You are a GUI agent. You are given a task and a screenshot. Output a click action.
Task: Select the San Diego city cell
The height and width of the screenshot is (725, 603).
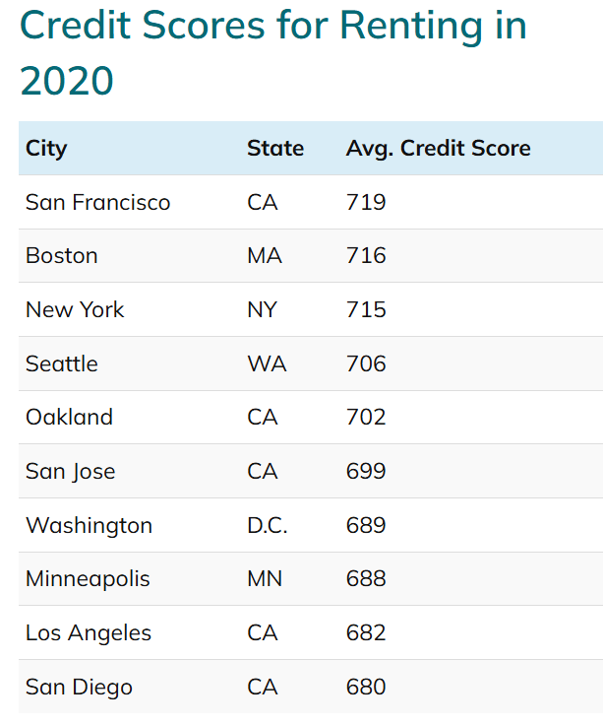tap(79, 688)
